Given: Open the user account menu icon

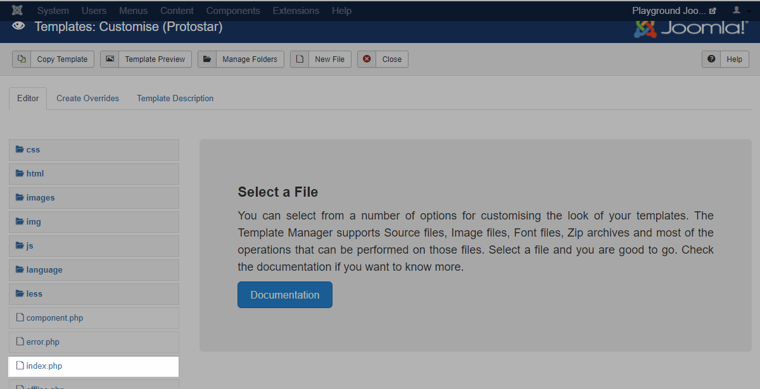Looking at the screenshot, I should click(736, 11).
